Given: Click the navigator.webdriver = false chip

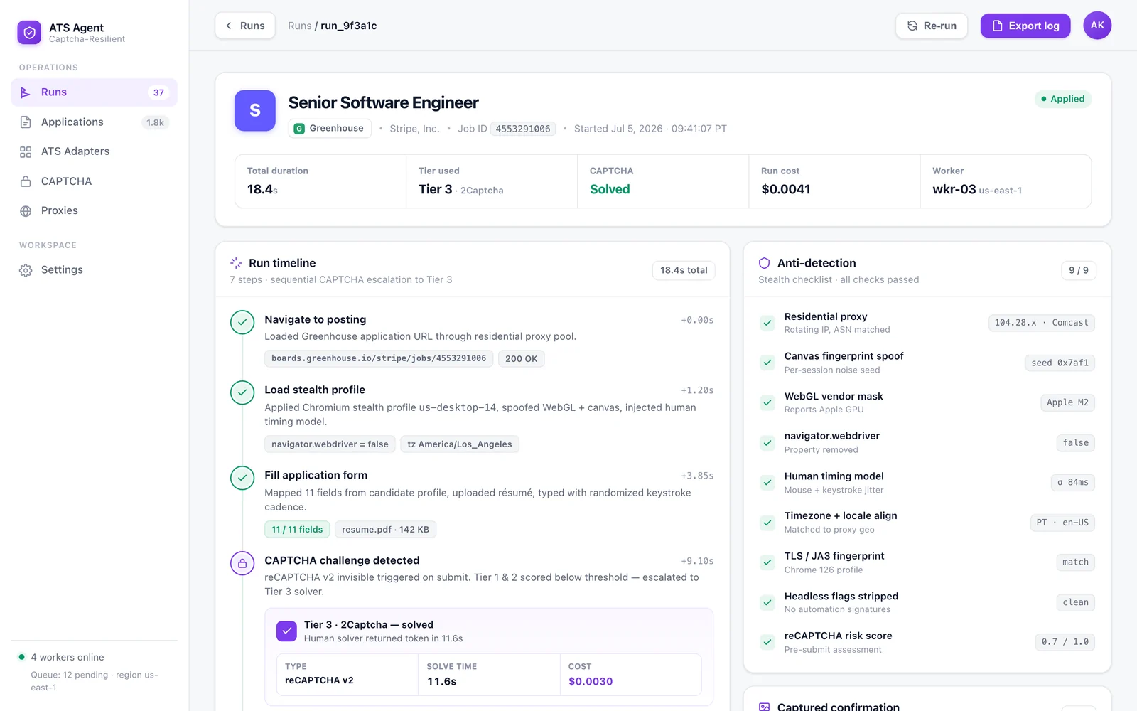Looking at the screenshot, I should pos(330,444).
